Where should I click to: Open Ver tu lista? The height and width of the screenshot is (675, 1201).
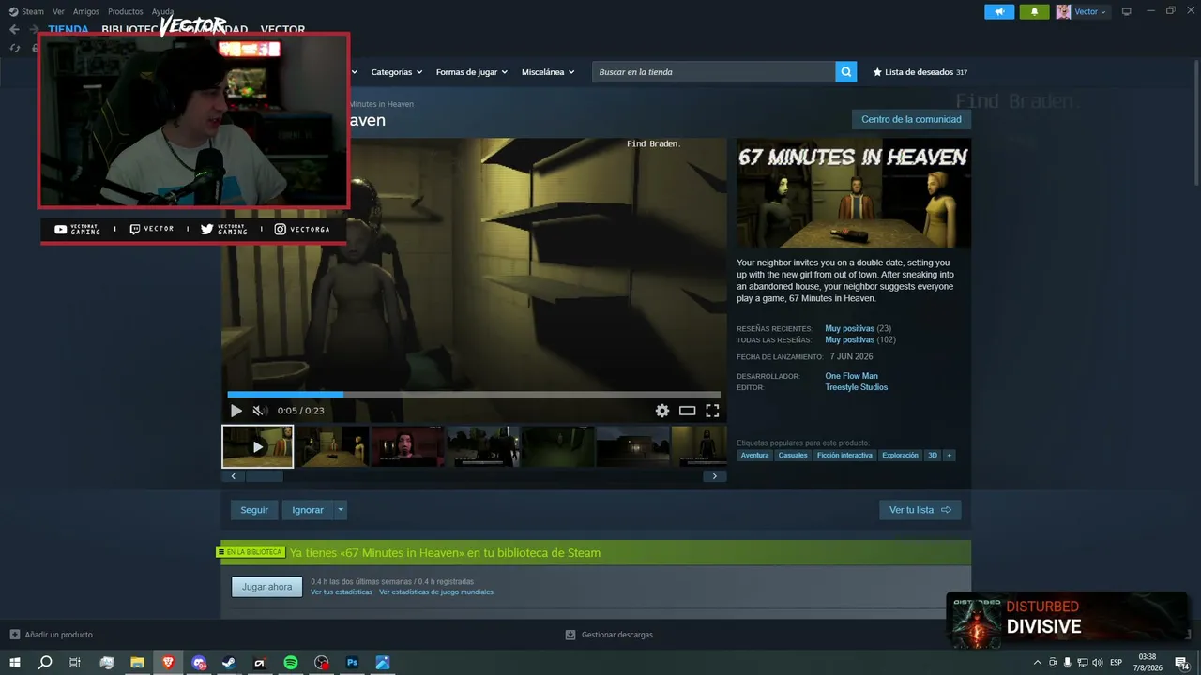(920, 510)
